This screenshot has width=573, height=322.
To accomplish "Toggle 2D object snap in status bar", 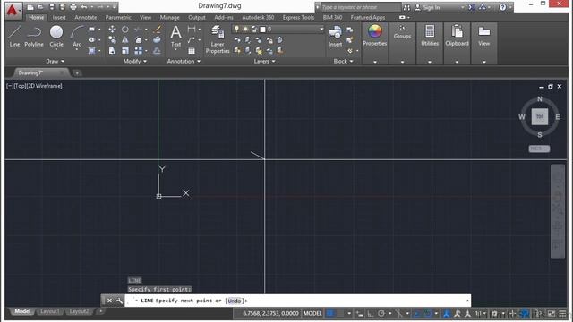I will pos(428,313).
